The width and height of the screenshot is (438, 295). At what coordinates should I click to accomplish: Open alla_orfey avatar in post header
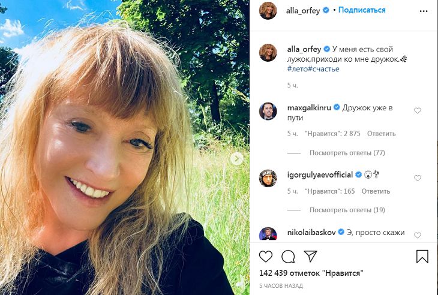268,11
